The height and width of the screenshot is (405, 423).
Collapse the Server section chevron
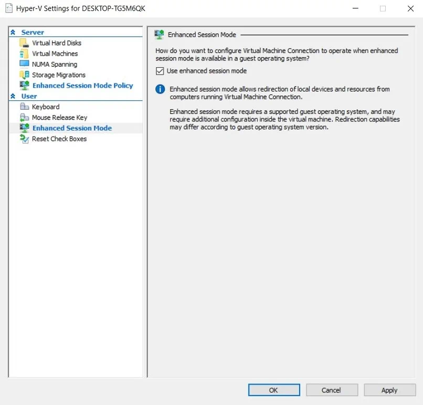click(13, 33)
